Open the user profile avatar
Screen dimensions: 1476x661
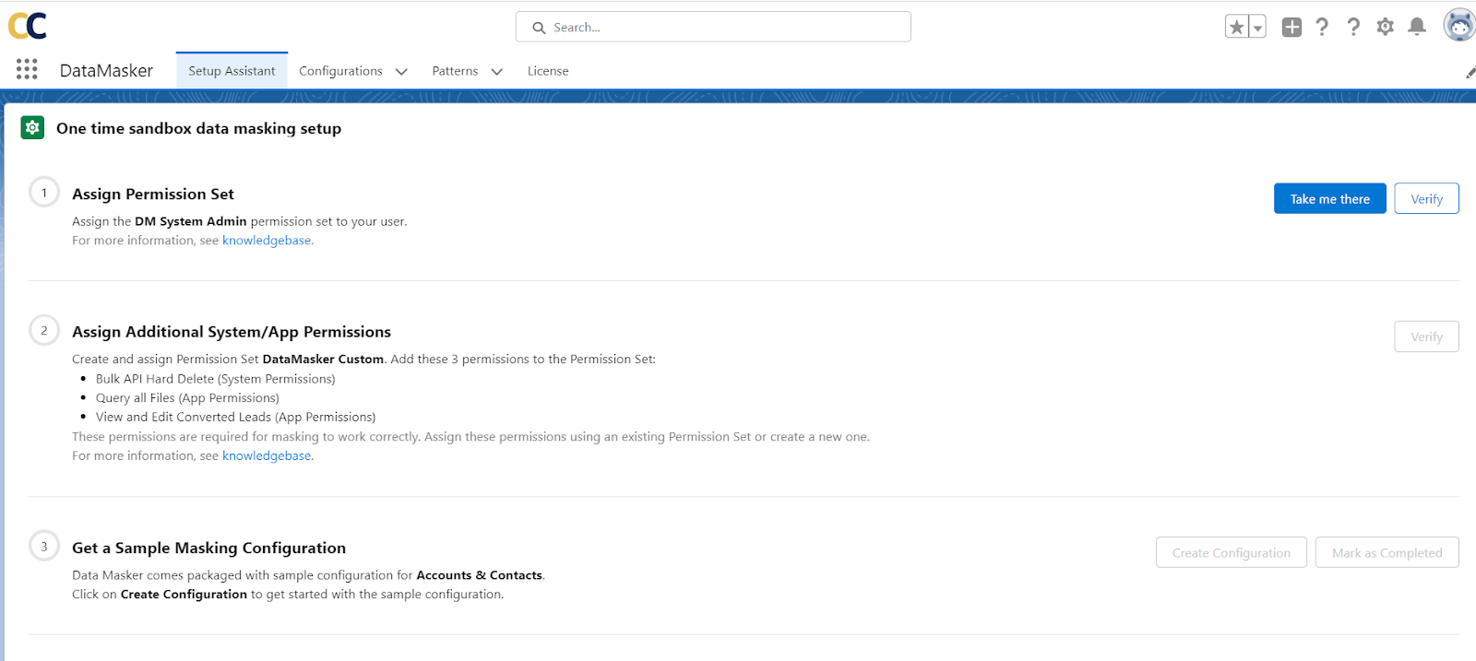pos(1458,26)
